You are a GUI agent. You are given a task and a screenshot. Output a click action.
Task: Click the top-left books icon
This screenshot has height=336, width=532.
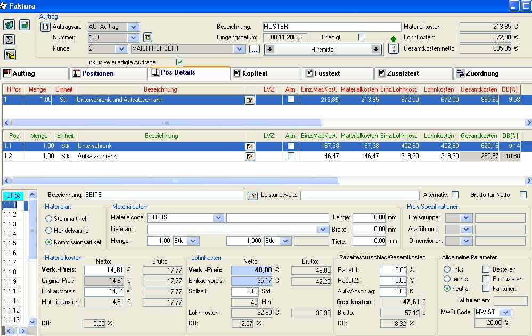10,25
